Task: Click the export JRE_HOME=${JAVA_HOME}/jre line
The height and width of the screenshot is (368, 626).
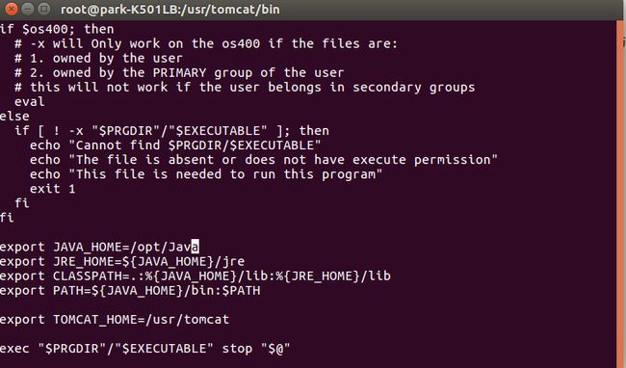Action: point(122,261)
